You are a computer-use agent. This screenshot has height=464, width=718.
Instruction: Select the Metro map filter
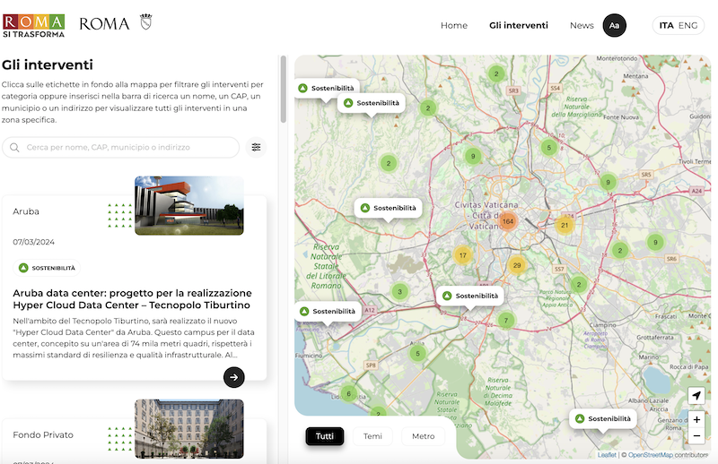tap(423, 436)
